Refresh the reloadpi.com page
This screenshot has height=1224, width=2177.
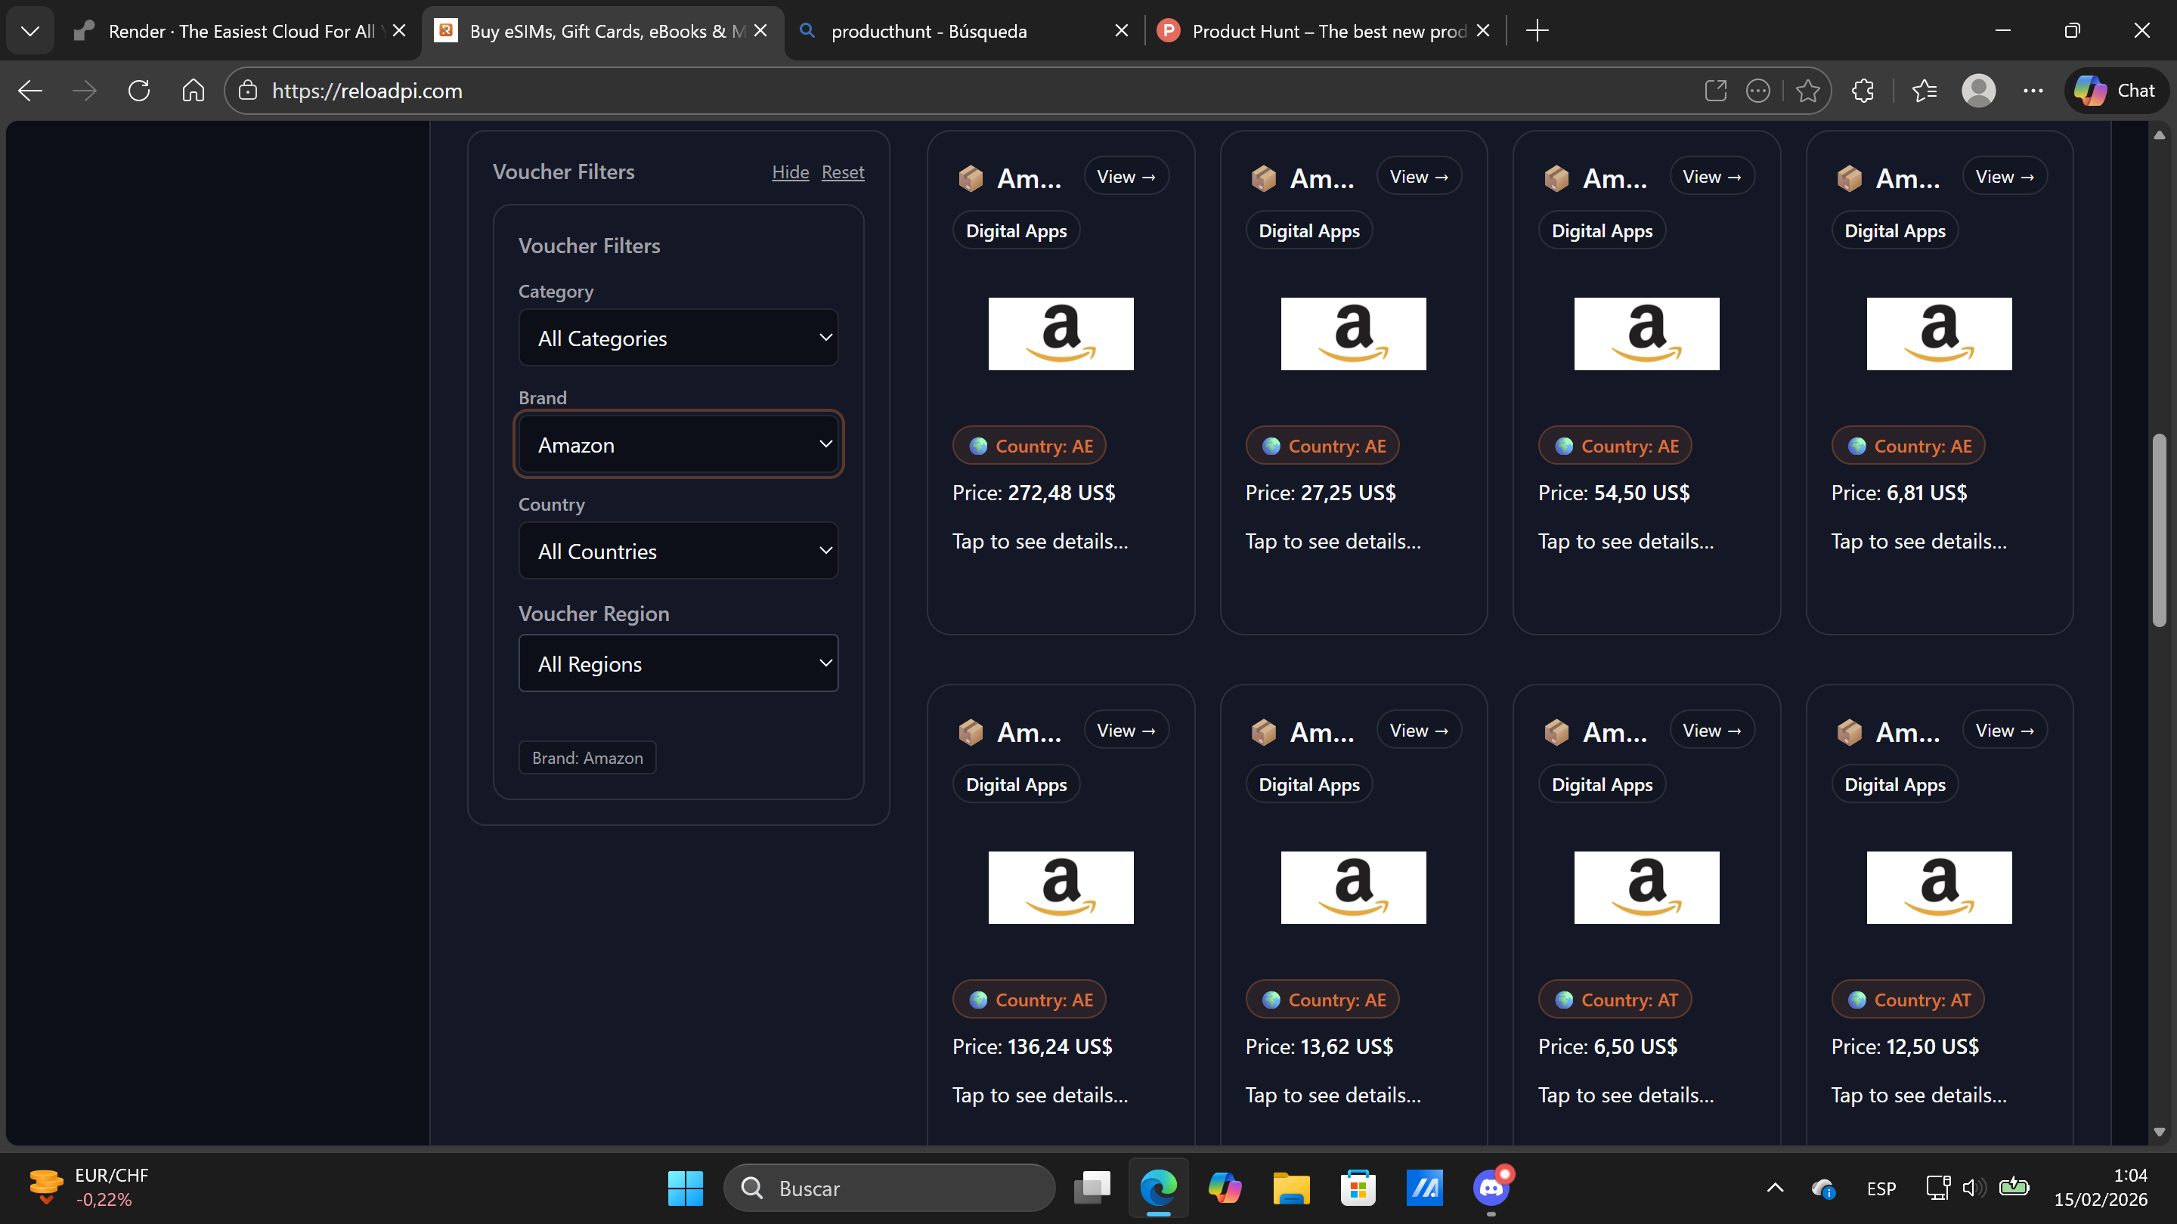(138, 91)
